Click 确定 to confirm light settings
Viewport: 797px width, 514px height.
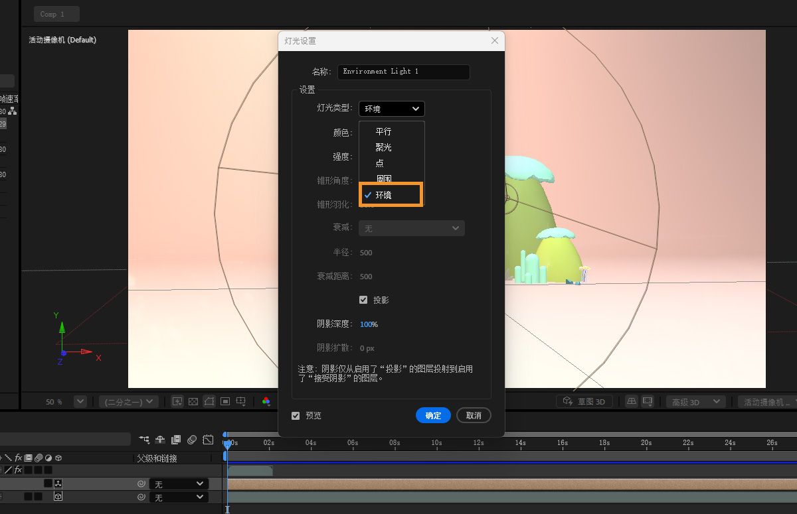pos(433,415)
